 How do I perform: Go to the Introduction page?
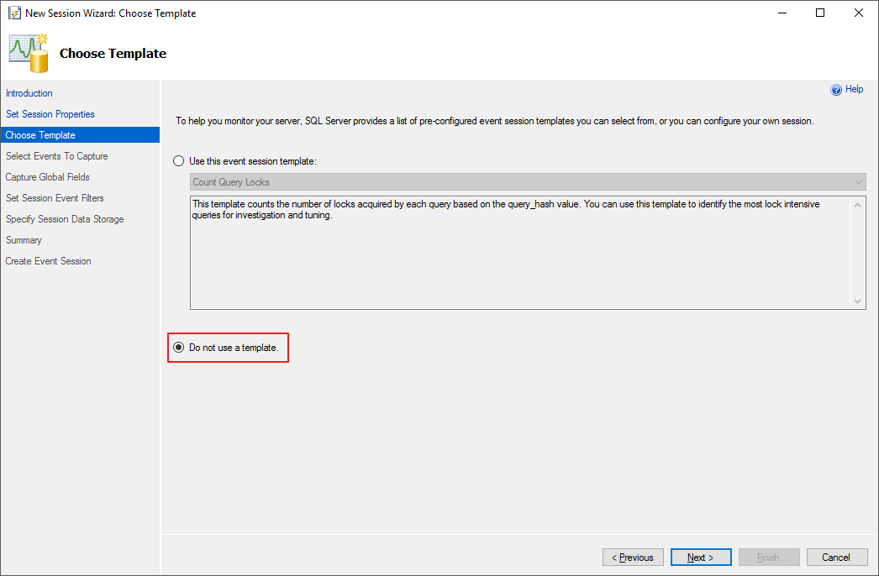click(x=29, y=93)
